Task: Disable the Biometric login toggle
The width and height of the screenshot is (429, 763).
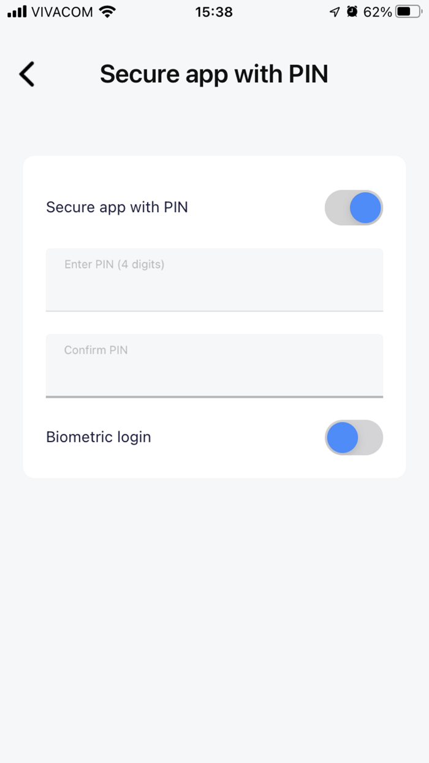Action: coord(354,437)
